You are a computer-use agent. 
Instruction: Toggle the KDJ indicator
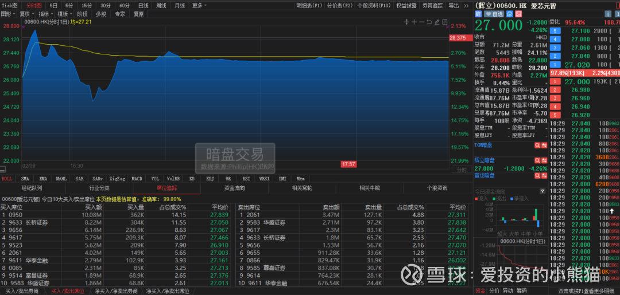[210, 179]
